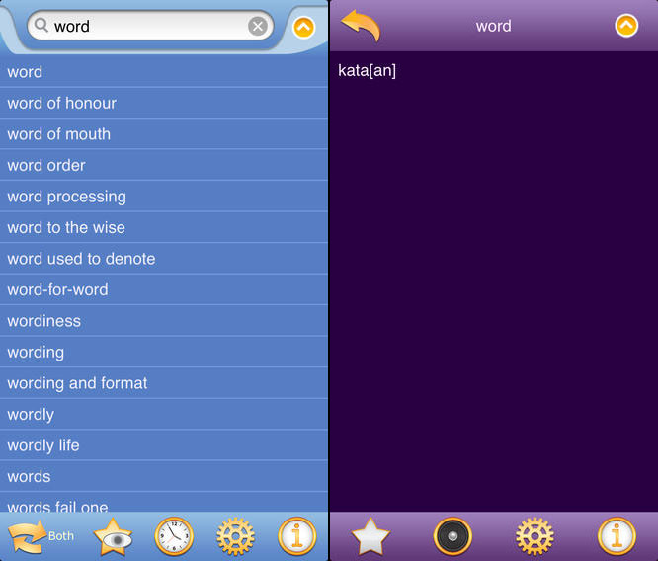Tap the 'word-for-word' entry

tap(164, 289)
